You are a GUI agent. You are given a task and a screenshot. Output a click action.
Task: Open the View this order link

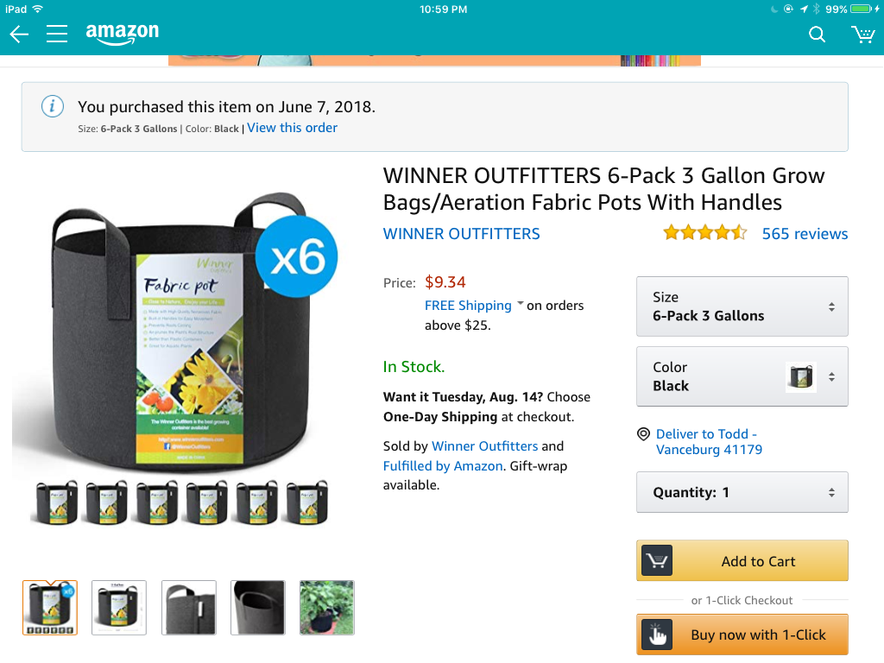tap(292, 128)
